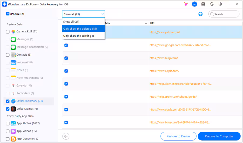243x143 pixels.
Task: Click Recover to Computer button
Action: point(219,136)
